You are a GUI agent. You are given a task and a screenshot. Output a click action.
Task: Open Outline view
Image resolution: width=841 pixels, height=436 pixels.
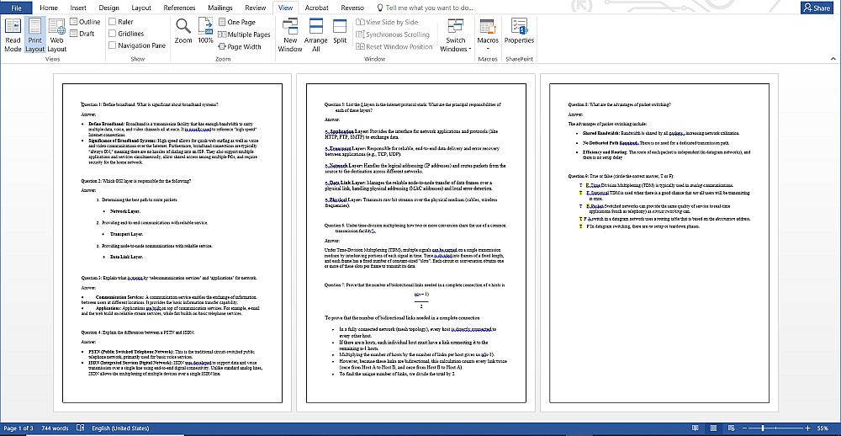(x=85, y=22)
